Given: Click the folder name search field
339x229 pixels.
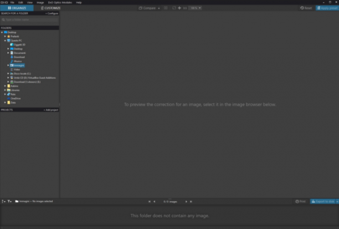Looking at the screenshot, I should pyautogui.click(x=29, y=20).
